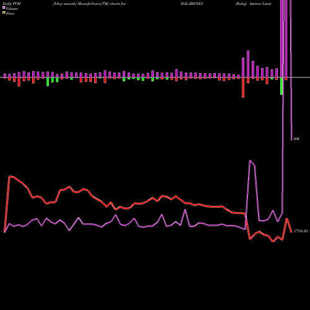Click the Volume legend color swatch

click(x=4, y=7)
